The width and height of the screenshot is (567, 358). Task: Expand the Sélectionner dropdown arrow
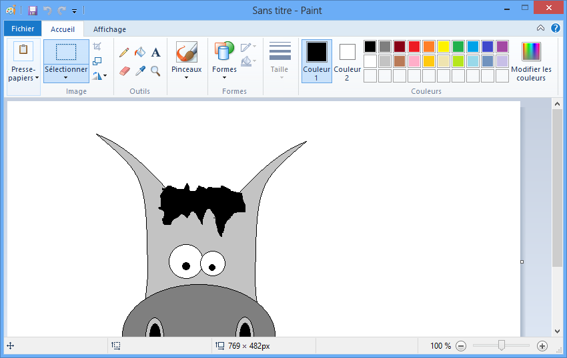coord(66,77)
